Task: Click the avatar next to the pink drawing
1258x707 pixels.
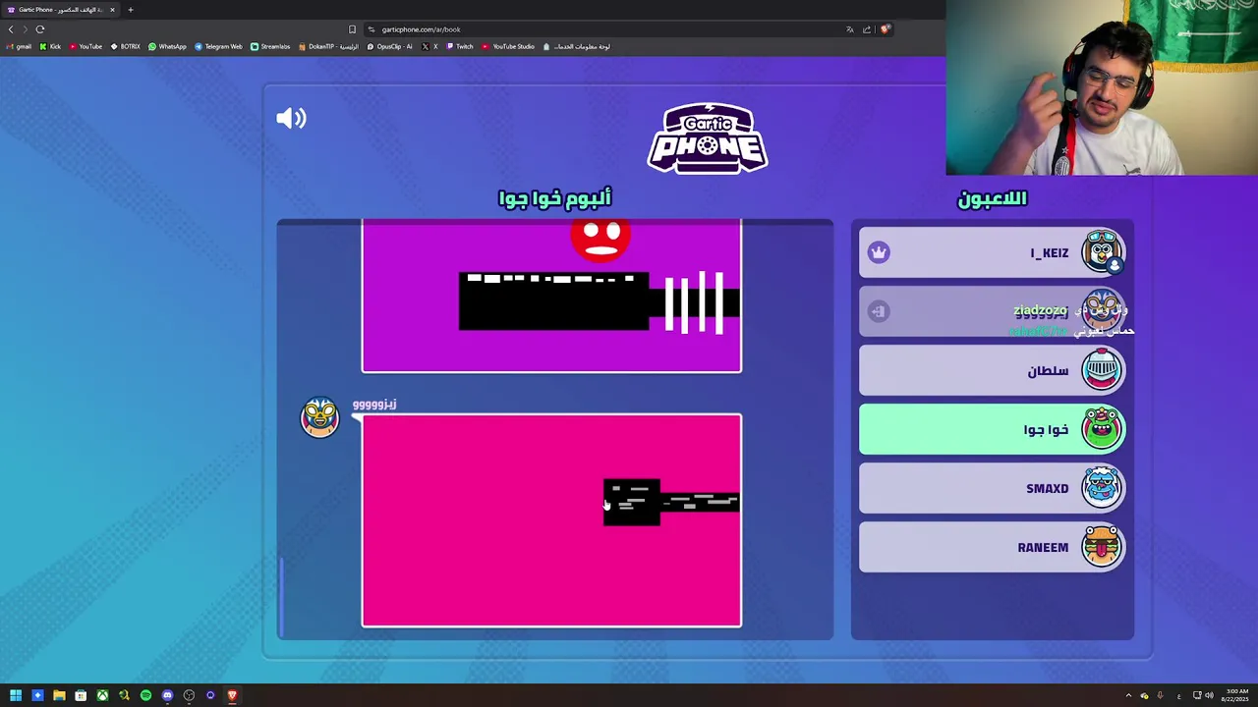Action: (319, 416)
